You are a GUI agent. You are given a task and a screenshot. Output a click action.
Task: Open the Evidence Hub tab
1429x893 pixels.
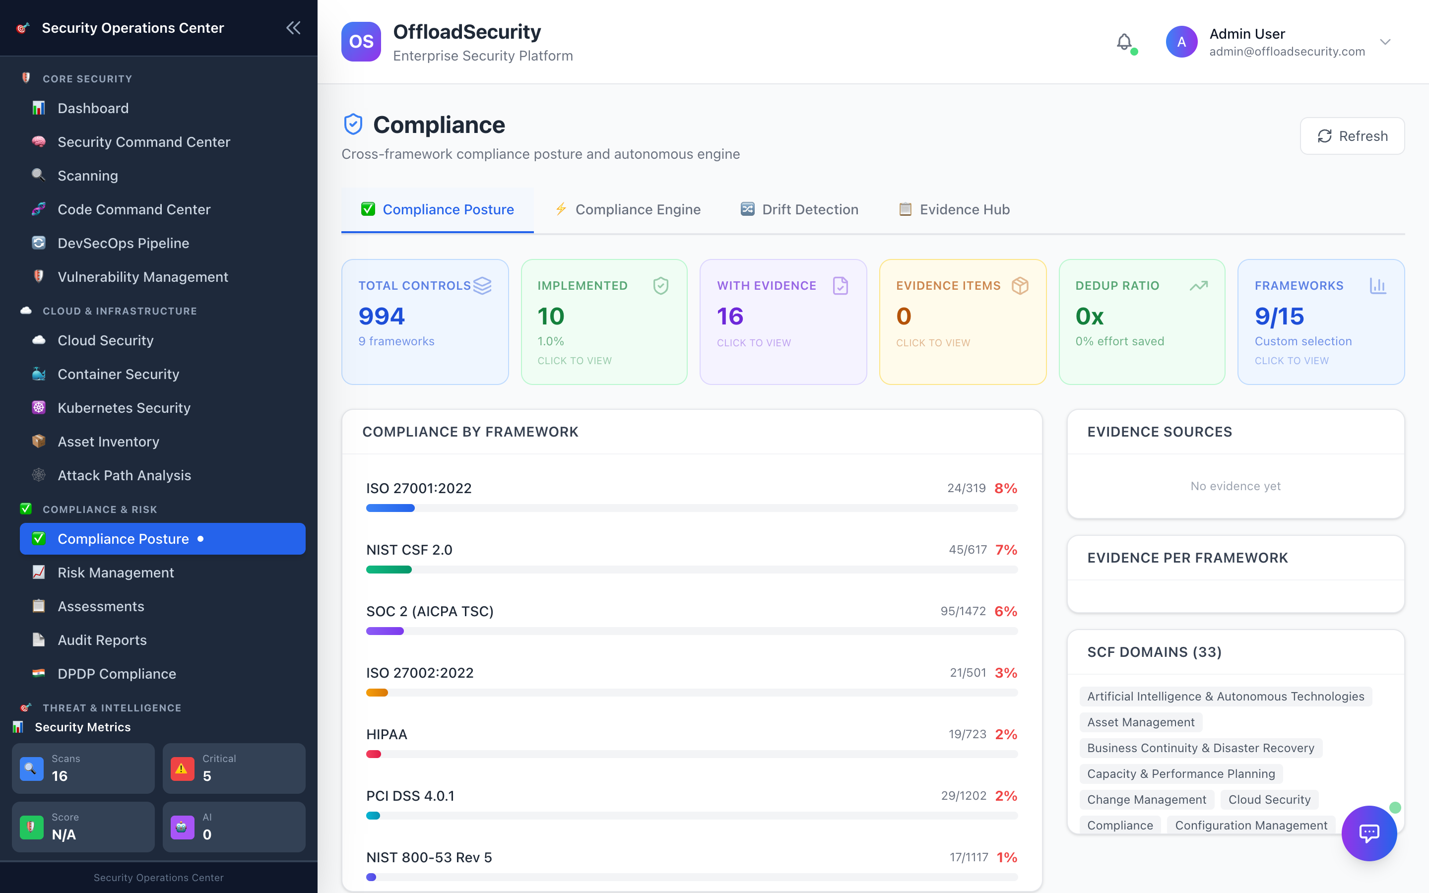pyautogui.click(x=954, y=210)
